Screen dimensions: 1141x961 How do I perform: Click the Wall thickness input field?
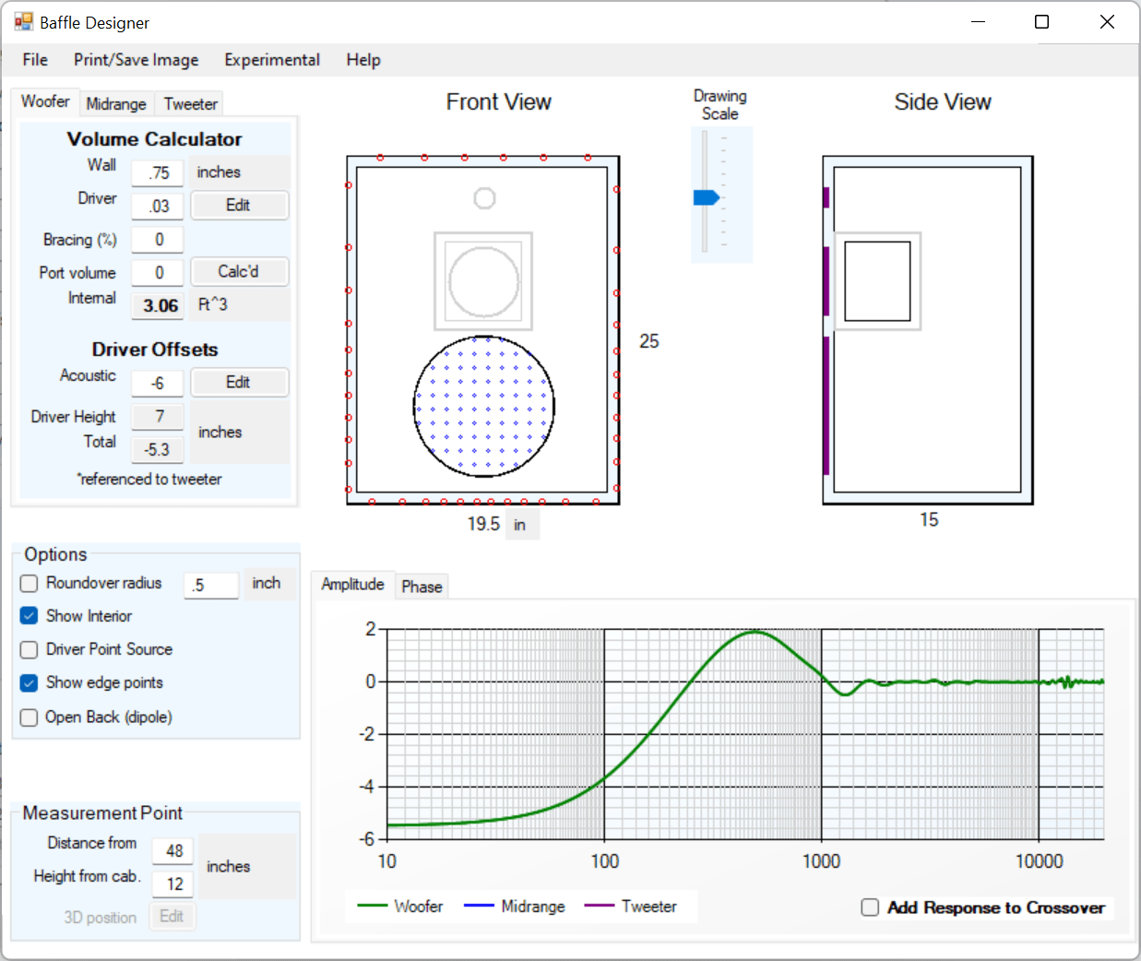click(x=158, y=172)
